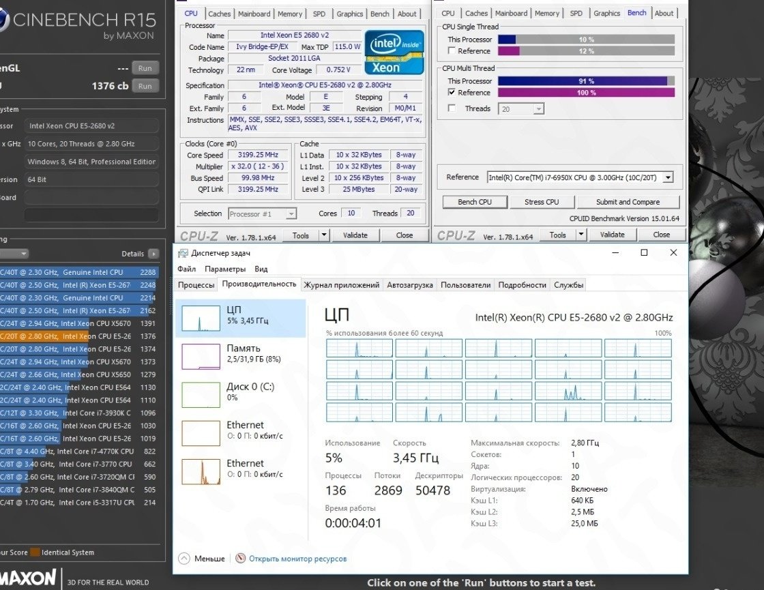Open the Processor #1 selection dropdown
The image size is (764, 590).
(291, 214)
